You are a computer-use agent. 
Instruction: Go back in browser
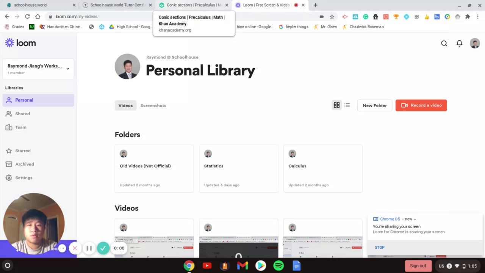click(7, 16)
